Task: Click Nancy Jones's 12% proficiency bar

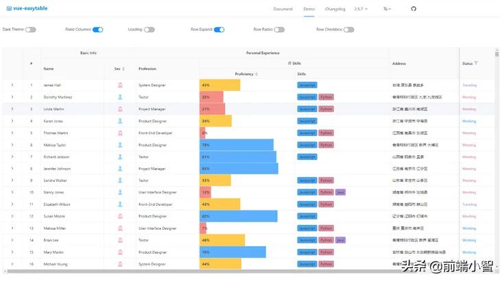Action: tap(205, 192)
